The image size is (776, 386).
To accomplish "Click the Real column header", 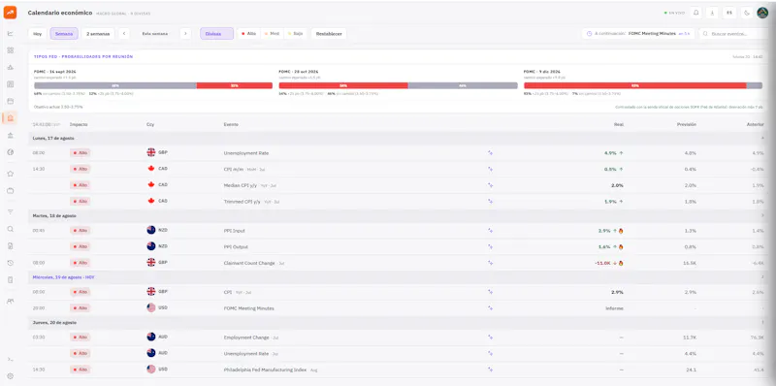I will click(619, 124).
